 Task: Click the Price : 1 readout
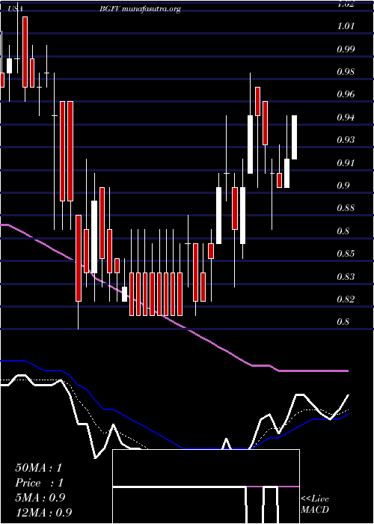click(x=40, y=483)
